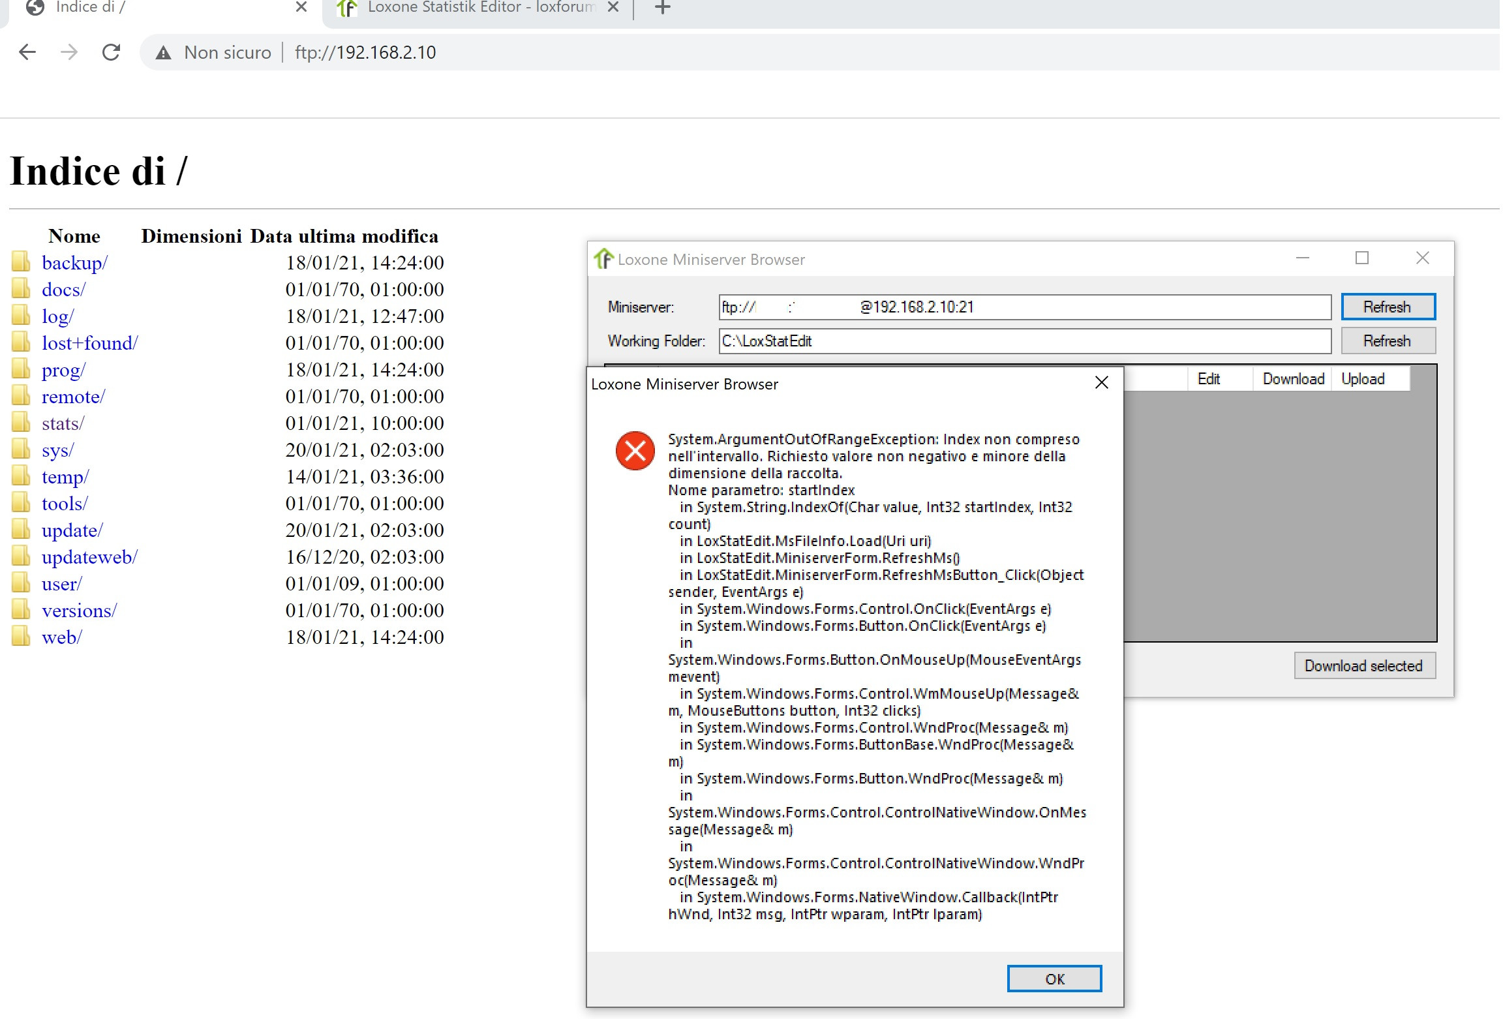Close the error message dialog with X

[x=1101, y=383]
